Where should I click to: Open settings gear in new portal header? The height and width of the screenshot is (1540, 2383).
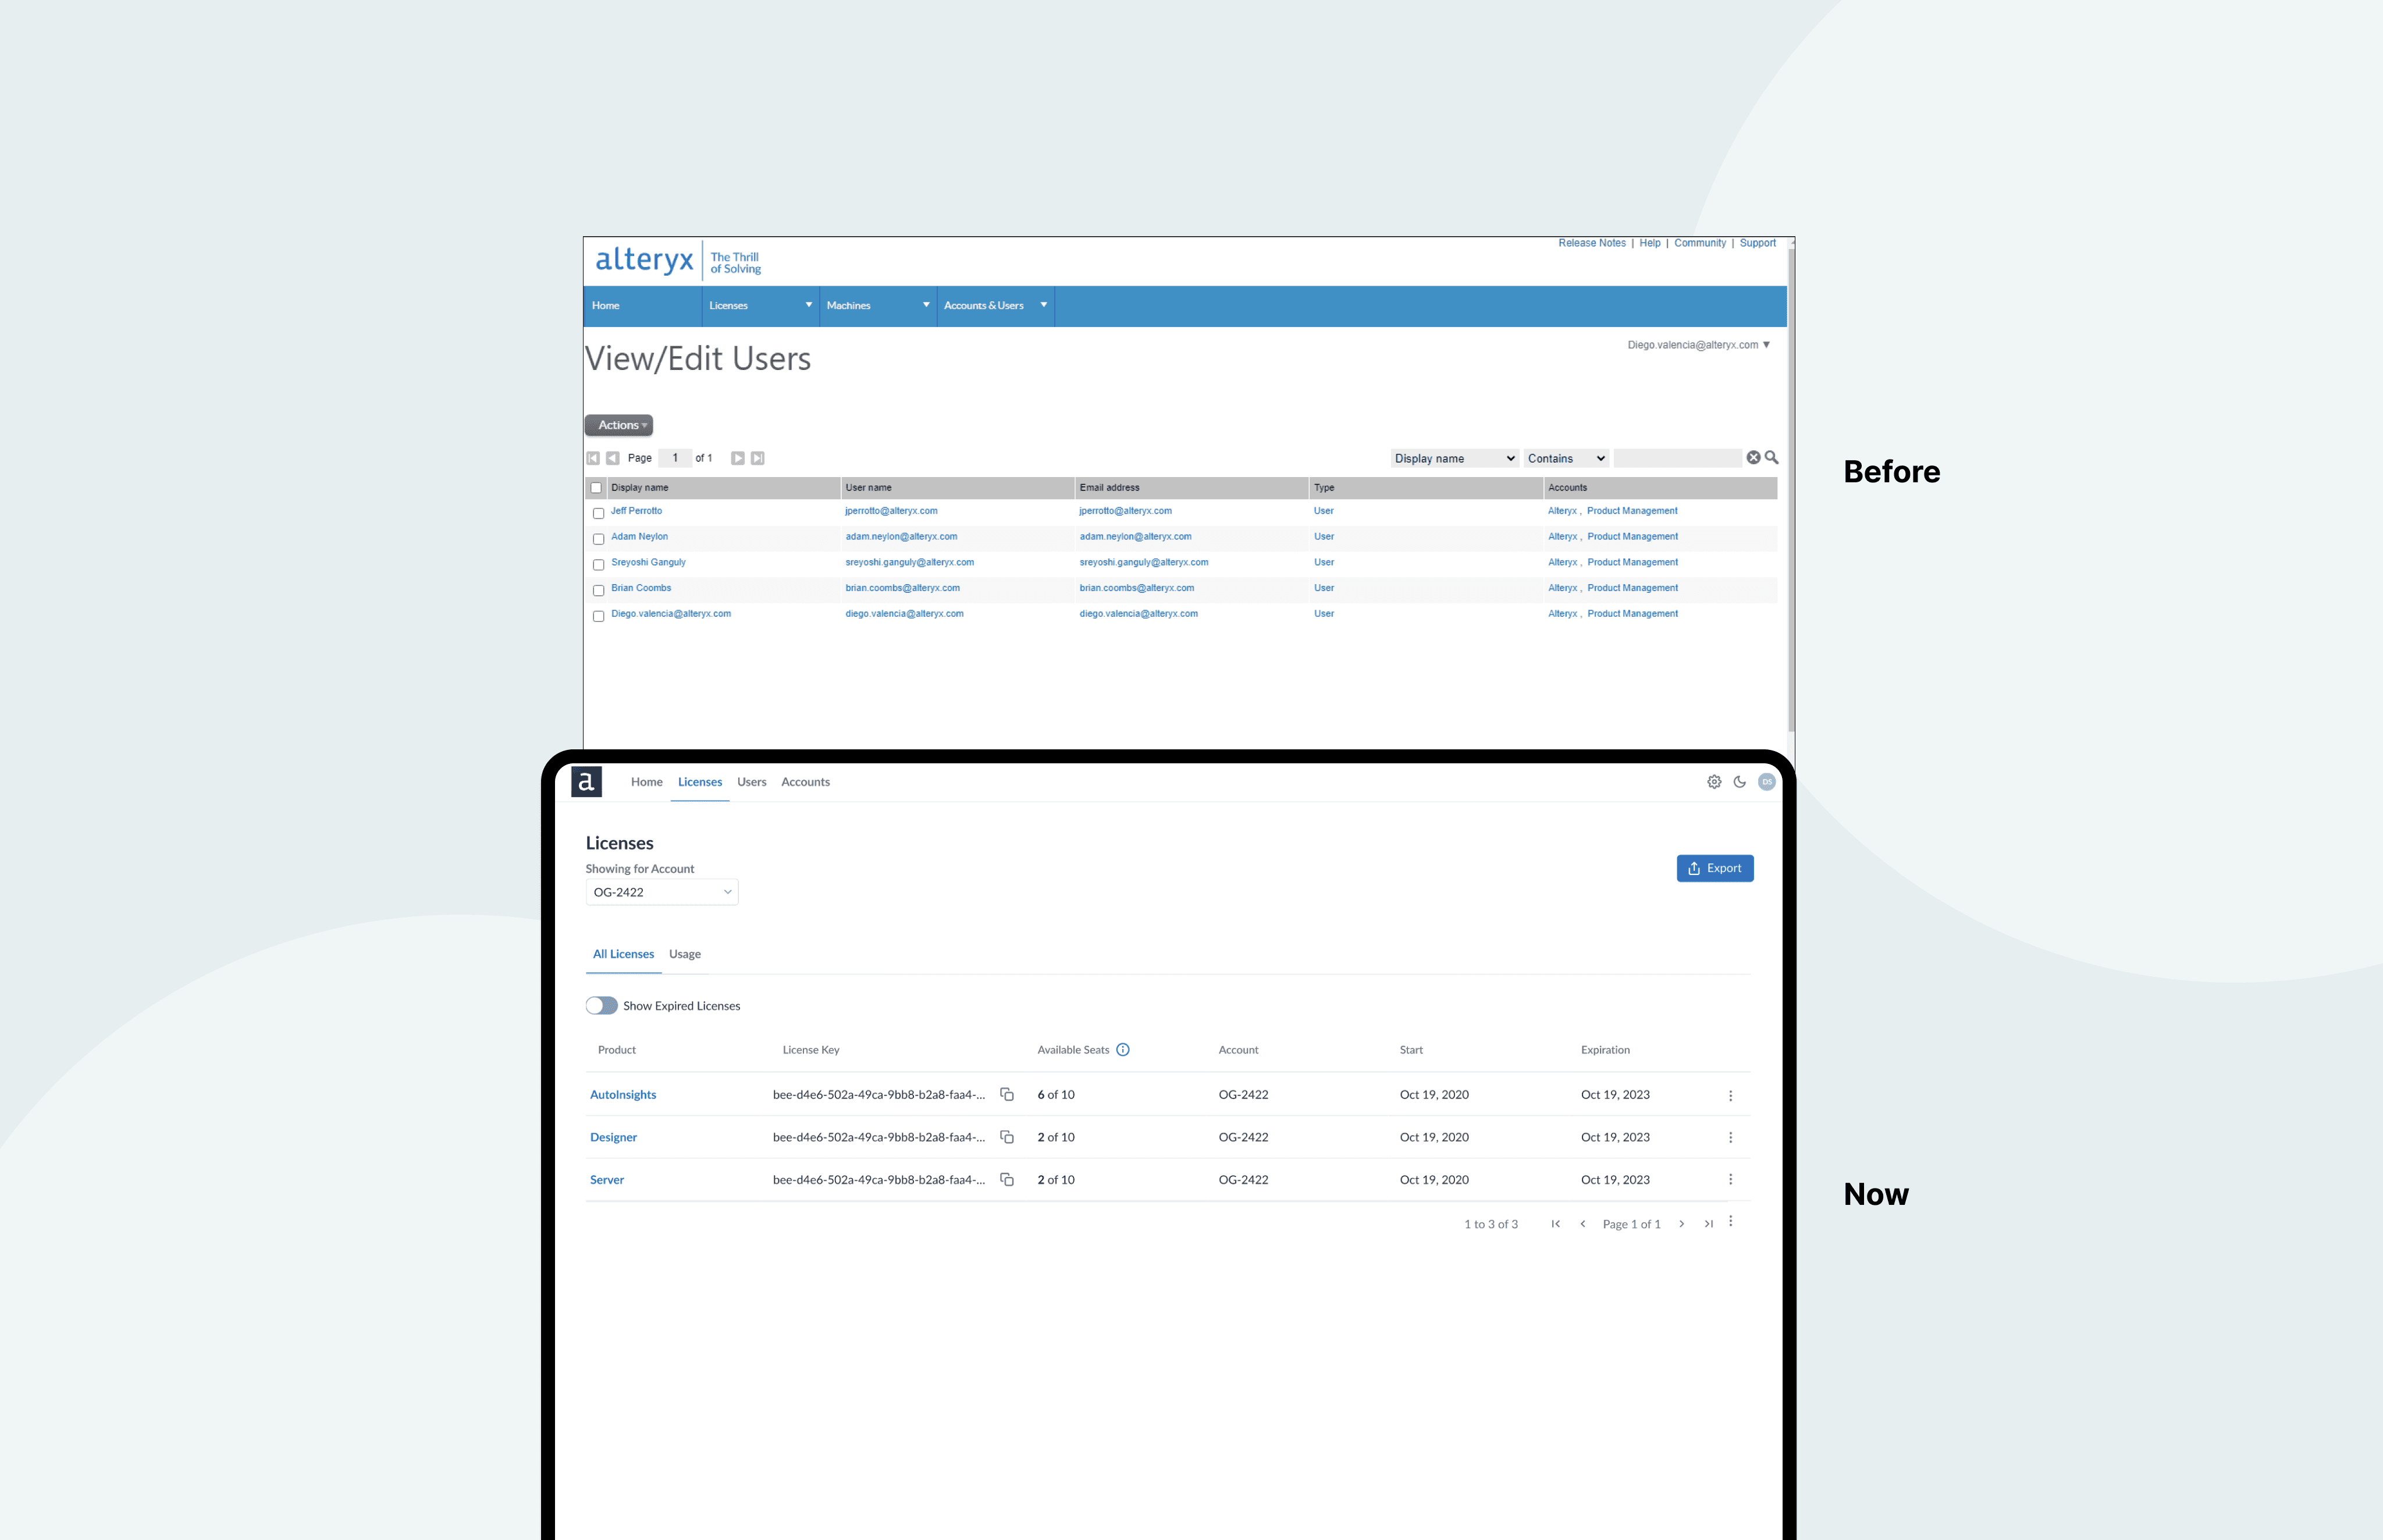1714,782
